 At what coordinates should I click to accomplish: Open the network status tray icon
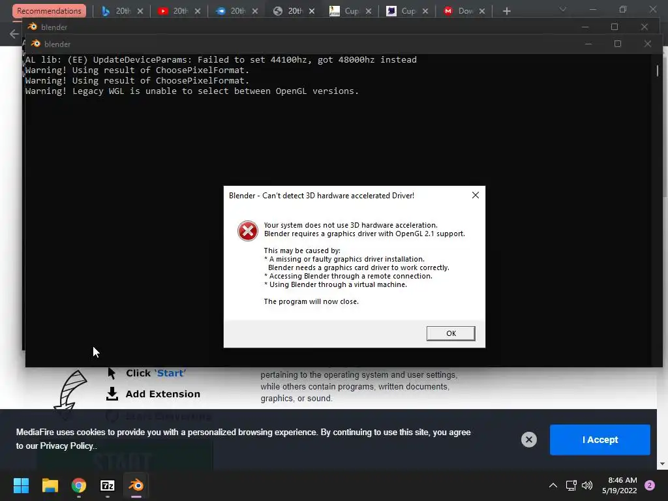tap(571, 485)
